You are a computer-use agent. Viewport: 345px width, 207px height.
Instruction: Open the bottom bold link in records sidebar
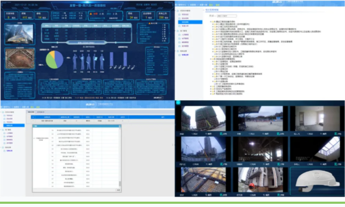tap(10, 151)
